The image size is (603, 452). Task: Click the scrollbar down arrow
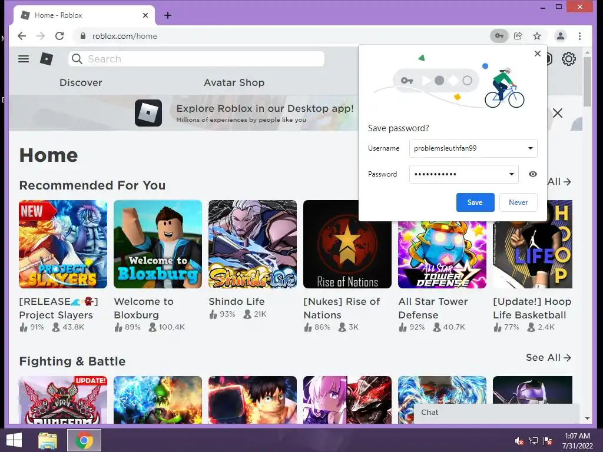[x=587, y=418]
